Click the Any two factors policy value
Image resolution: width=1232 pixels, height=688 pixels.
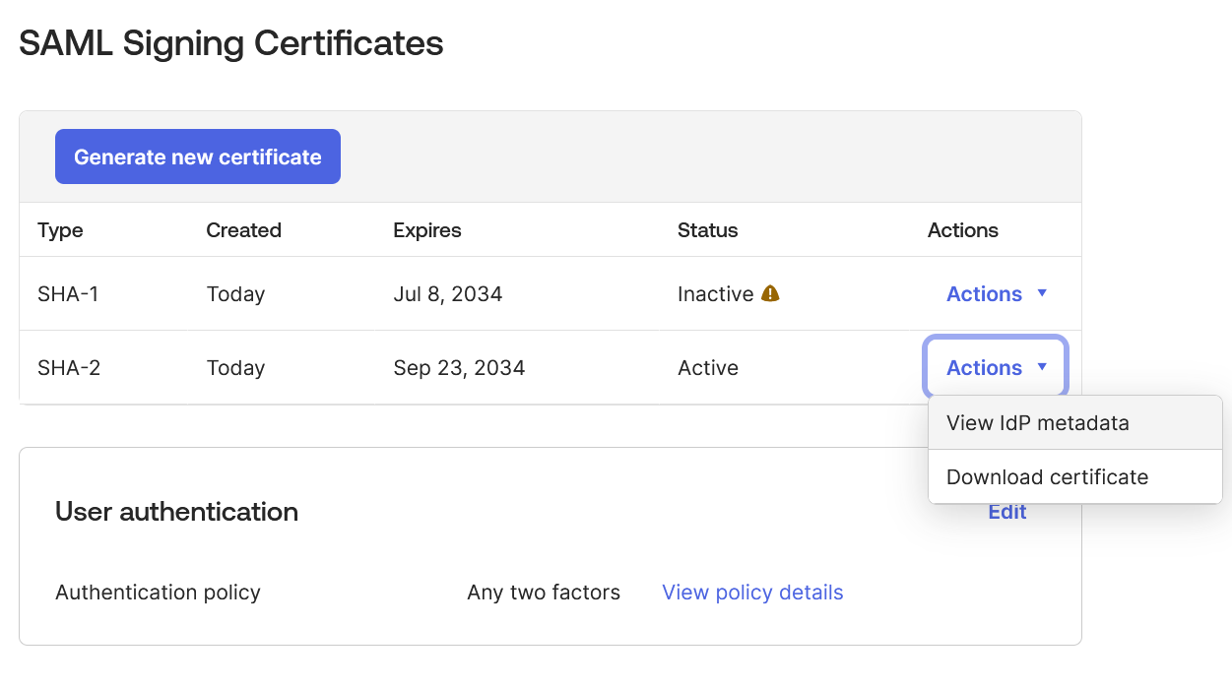coord(544,593)
